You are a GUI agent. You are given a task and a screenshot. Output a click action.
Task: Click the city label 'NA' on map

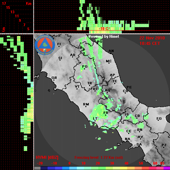[x=128, y=139]
